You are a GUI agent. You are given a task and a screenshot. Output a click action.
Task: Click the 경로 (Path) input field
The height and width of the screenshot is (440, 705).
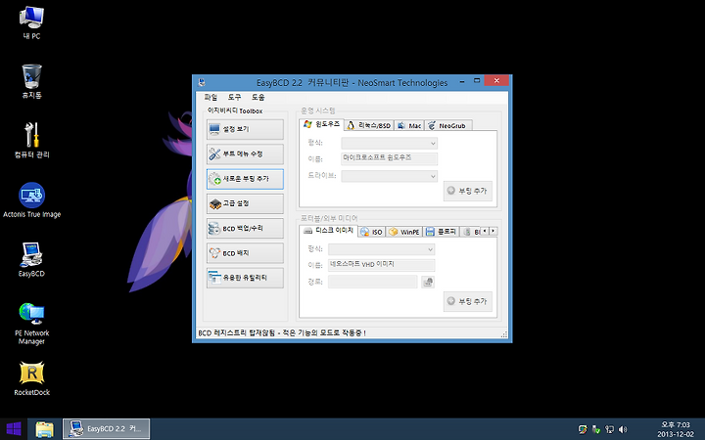pos(373,282)
